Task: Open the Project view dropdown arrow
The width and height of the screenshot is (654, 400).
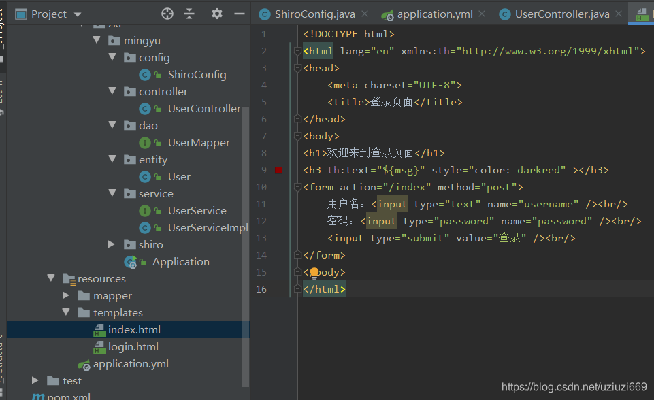Action: point(78,14)
